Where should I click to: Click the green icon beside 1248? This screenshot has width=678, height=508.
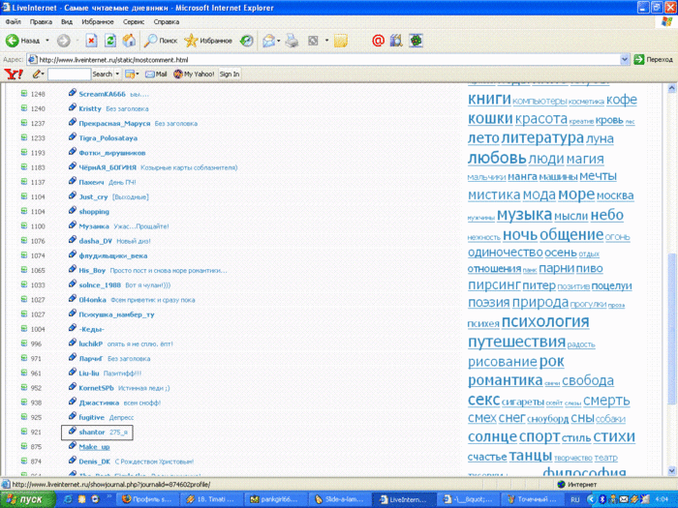[x=24, y=93]
